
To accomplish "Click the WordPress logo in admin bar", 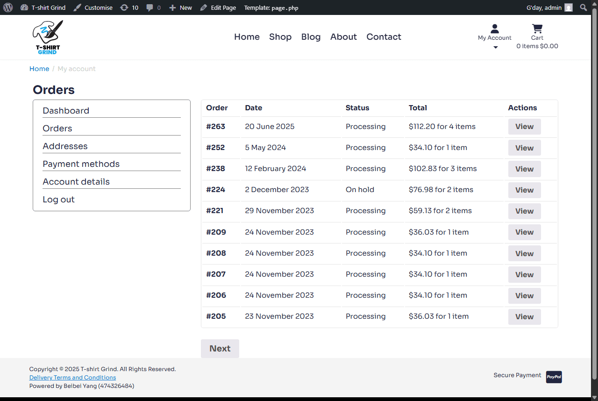I will (x=8, y=7).
